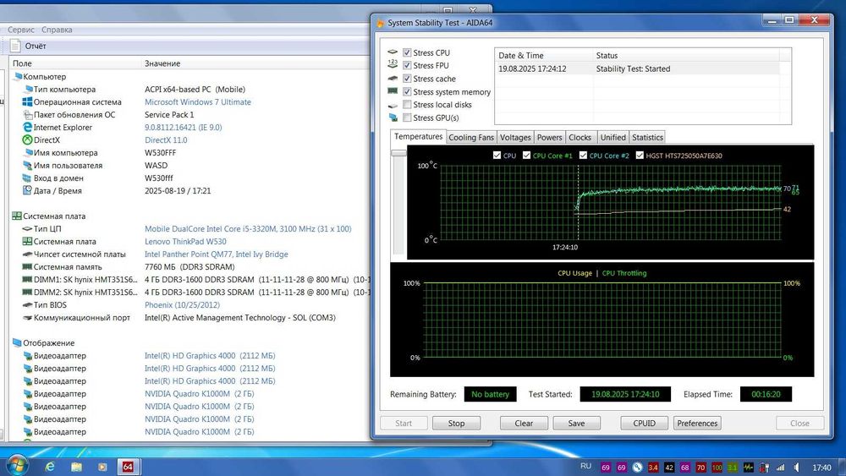Stop the stability test
Image resolution: width=846 pixels, height=476 pixels.
[456, 424]
